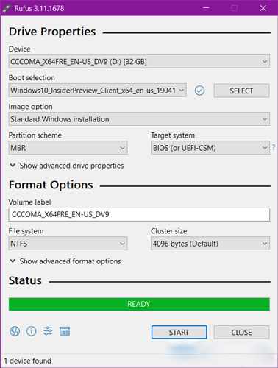278x368 pixels.
Task: Click the ISO checksum checkmark icon
Action: 199,91
